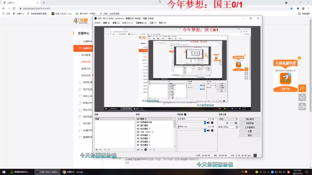Move the selected source up
The width and height of the screenshot is (312, 175).
150,150
